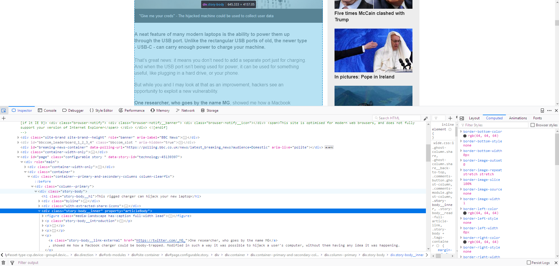Expand the byline div node

[x=39, y=201]
